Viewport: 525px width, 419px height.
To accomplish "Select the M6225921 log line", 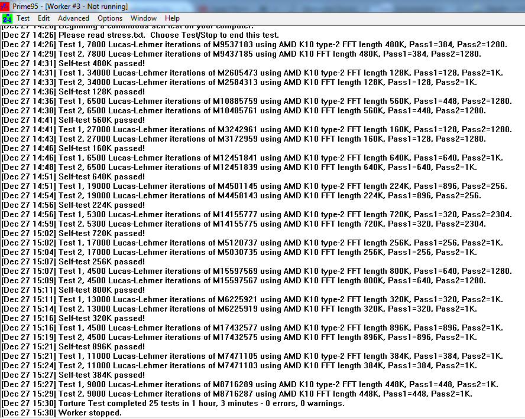I will 252,299.
